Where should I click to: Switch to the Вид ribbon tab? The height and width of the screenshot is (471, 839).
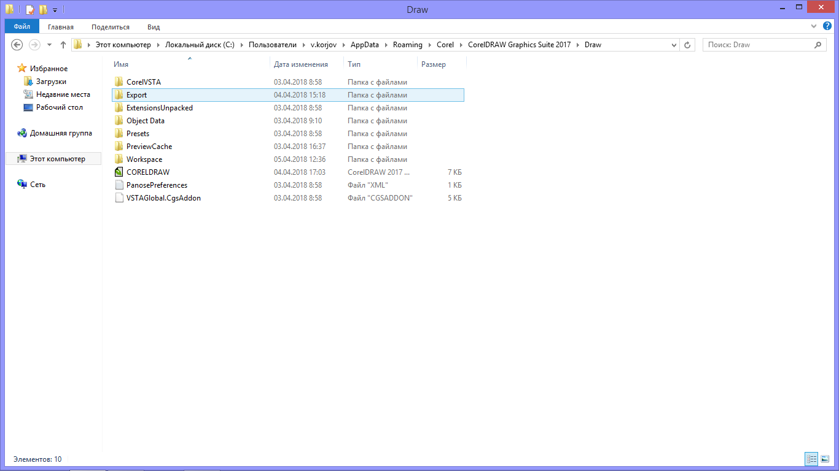click(x=154, y=27)
